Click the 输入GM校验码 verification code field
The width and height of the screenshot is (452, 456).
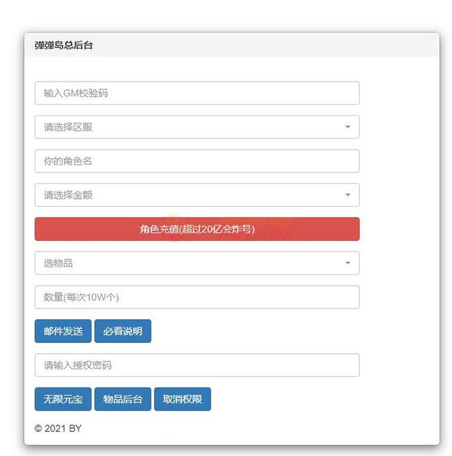[197, 93]
